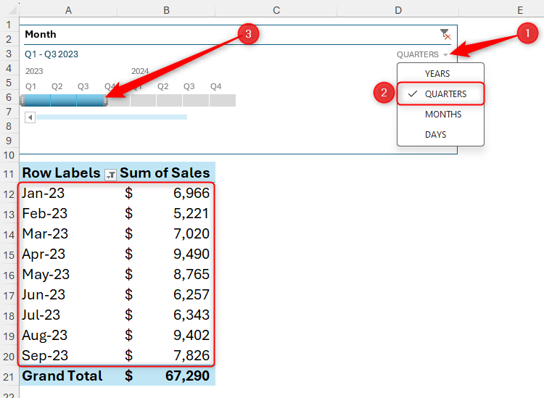This screenshot has height=398, width=544.
Task: Select MONTHS in the time level menu
Action: click(x=442, y=115)
